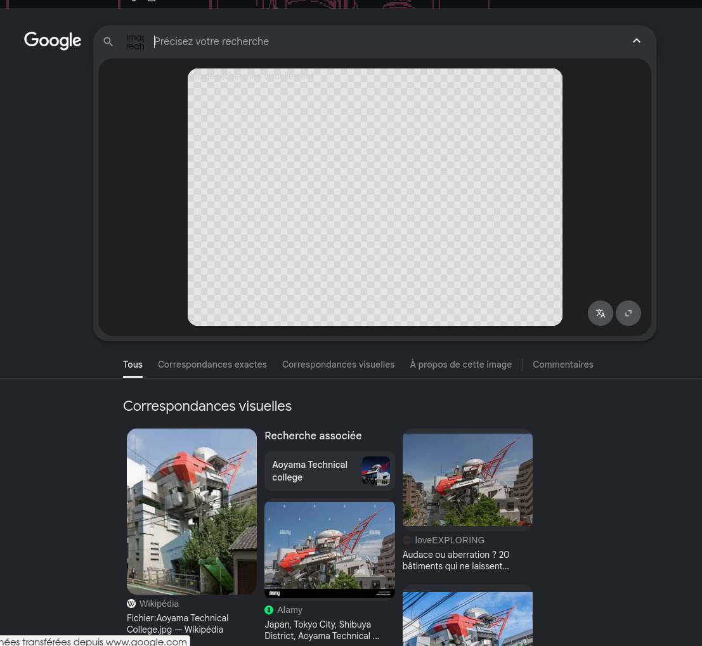The height and width of the screenshot is (646, 702).
Task: Select the Tous tab
Action: (133, 365)
